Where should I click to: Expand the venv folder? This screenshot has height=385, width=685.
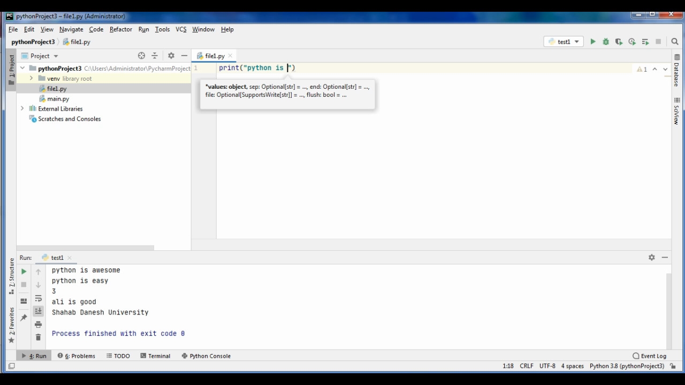pyautogui.click(x=32, y=79)
